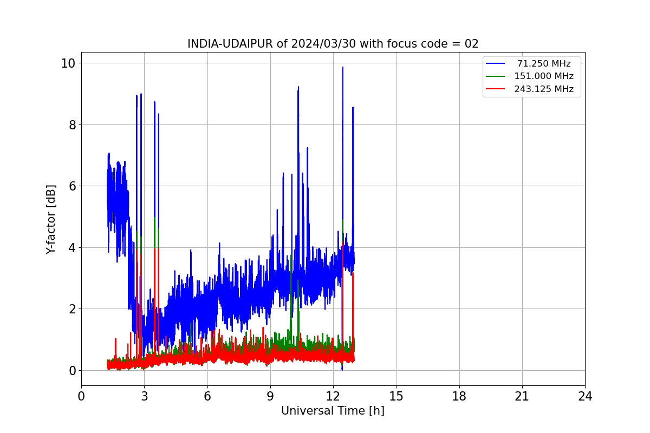Click the Universal Time [h] axis label
Image resolution: width=650 pixels, height=433 pixels.
(x=333, y=411)
